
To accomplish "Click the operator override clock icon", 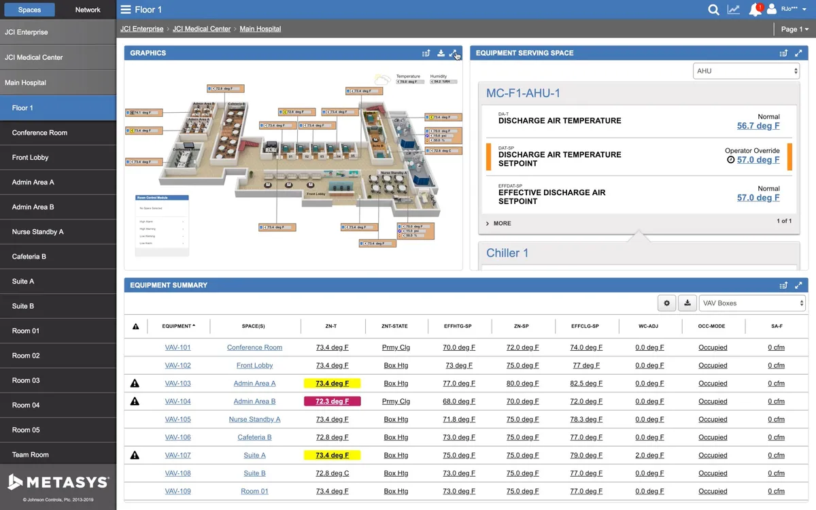I will pyautogui.click(x=731, y=160).
